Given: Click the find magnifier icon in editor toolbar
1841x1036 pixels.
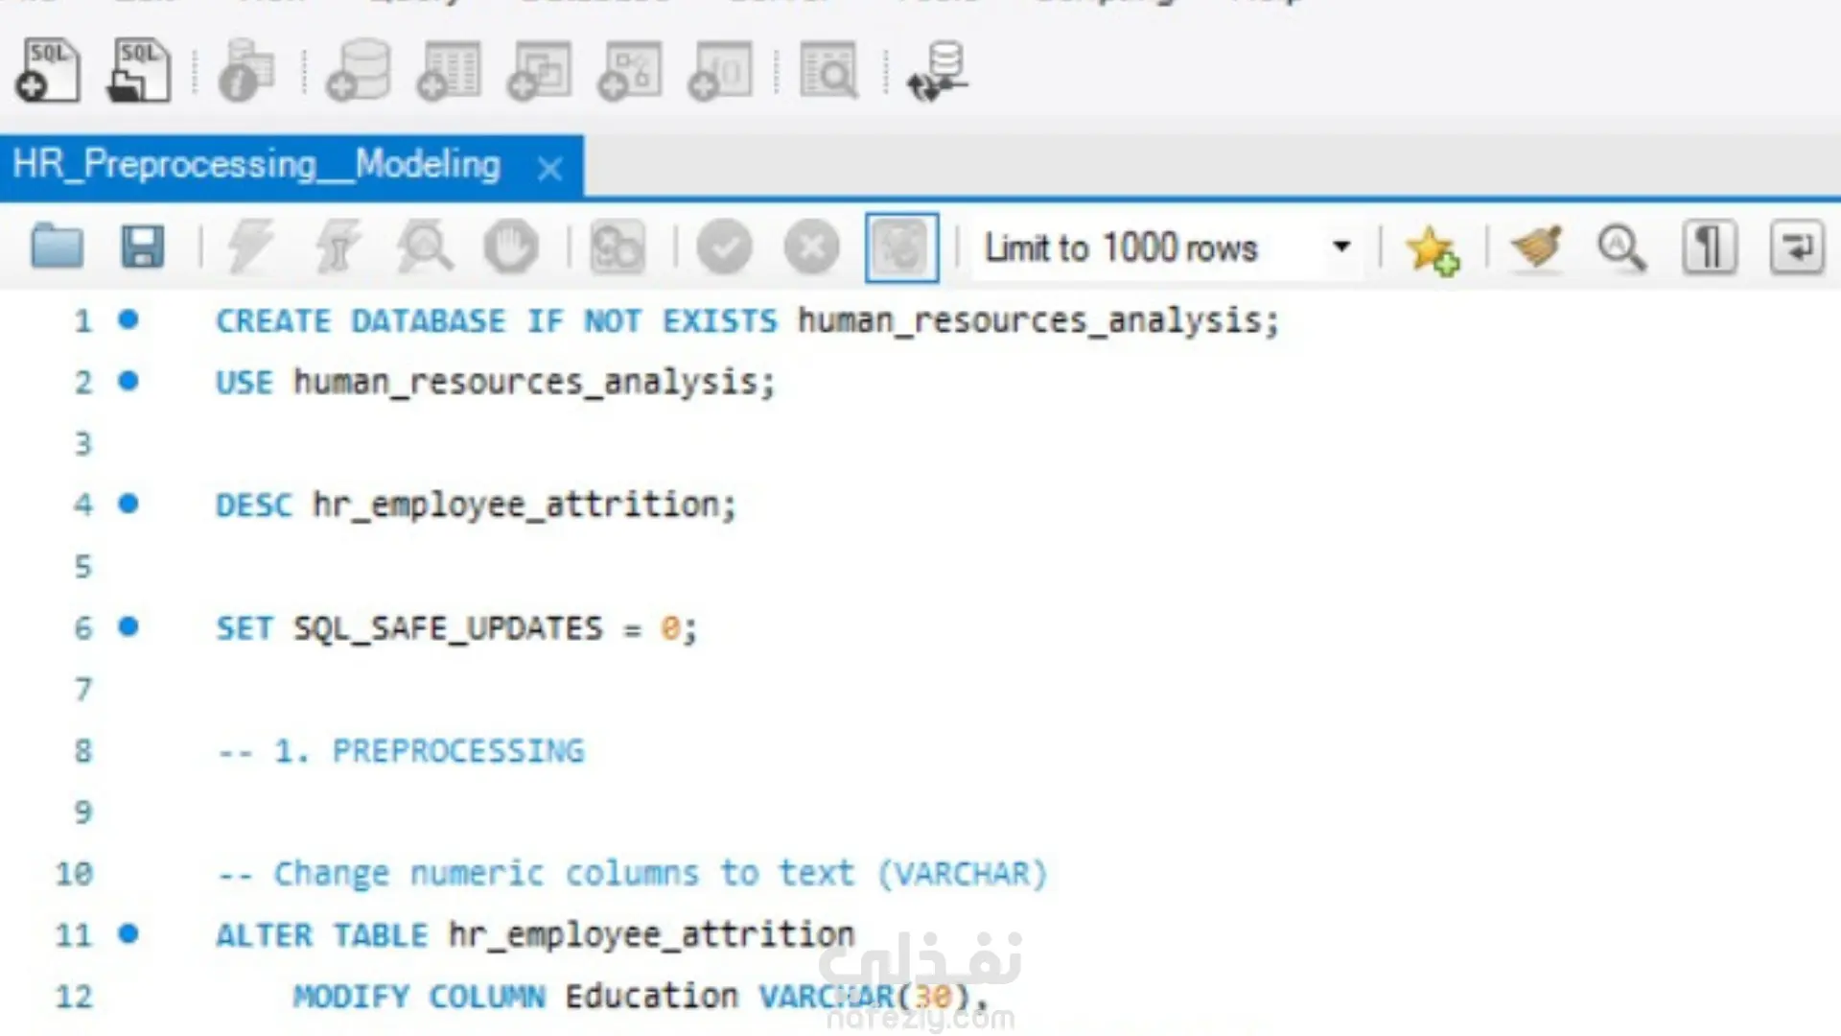Looking at the screenshot, I should (x=1621, y=247).
